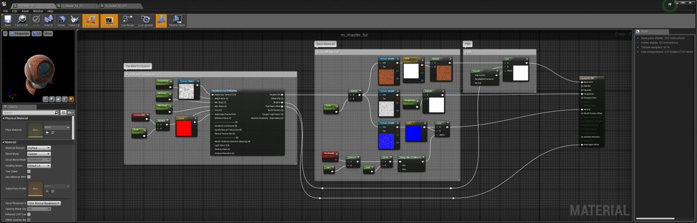697x223 pixels.
Task: Click Subsurface Profile browse magnifier icon
Action: (x=53, y=191)
